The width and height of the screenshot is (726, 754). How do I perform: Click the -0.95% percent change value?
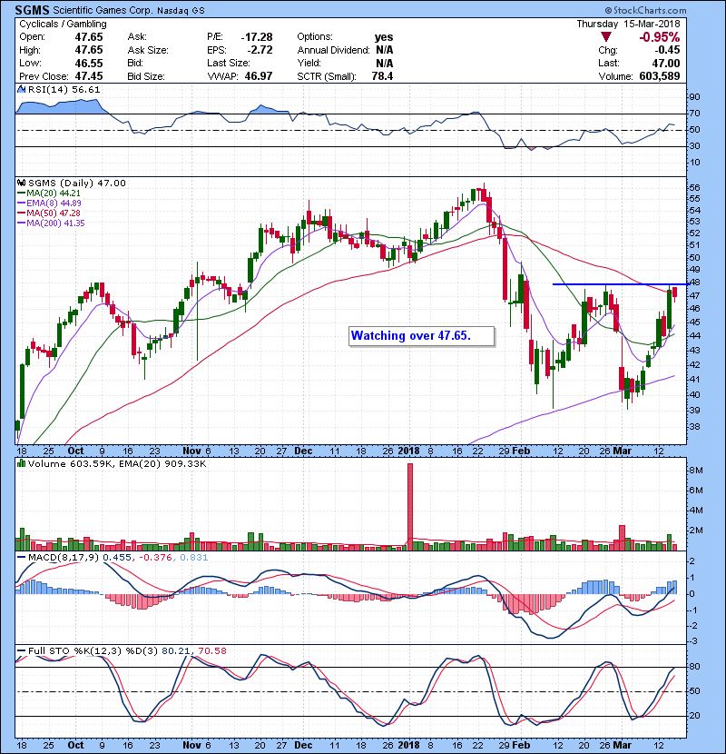[x=659, y=37]
